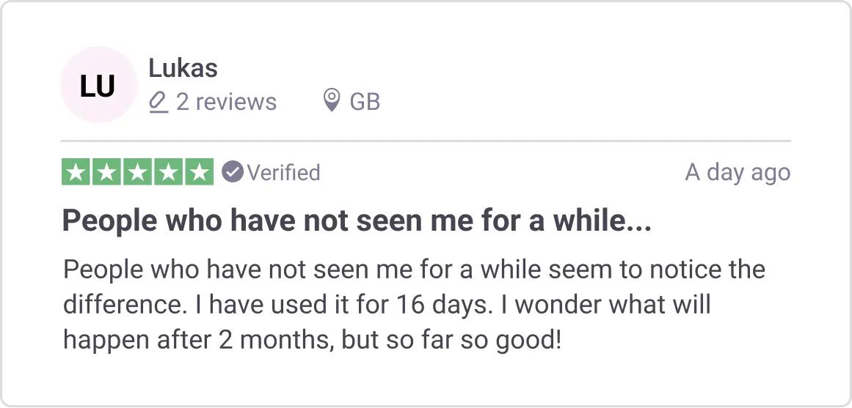Click the pencil reviews icon
Image resolution: width=852 pixels, height=408 pixels.
pos(158,101)
